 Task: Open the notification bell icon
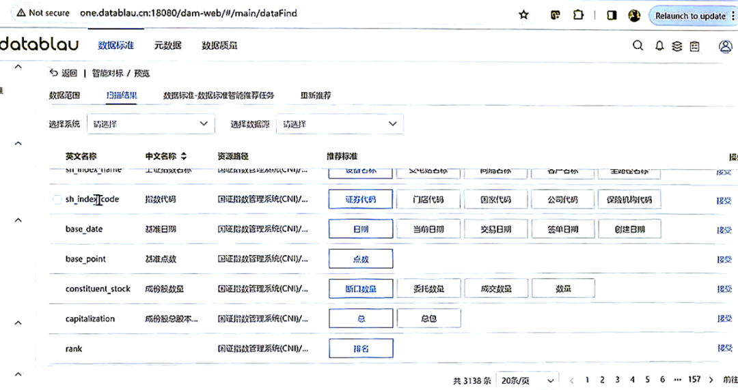[659, 46]
